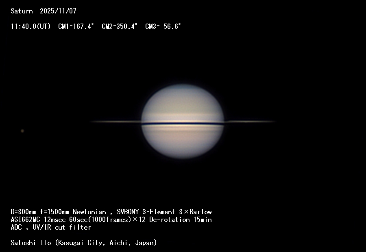
Task: Click the Saturn title text
Action: pos(22,11)
